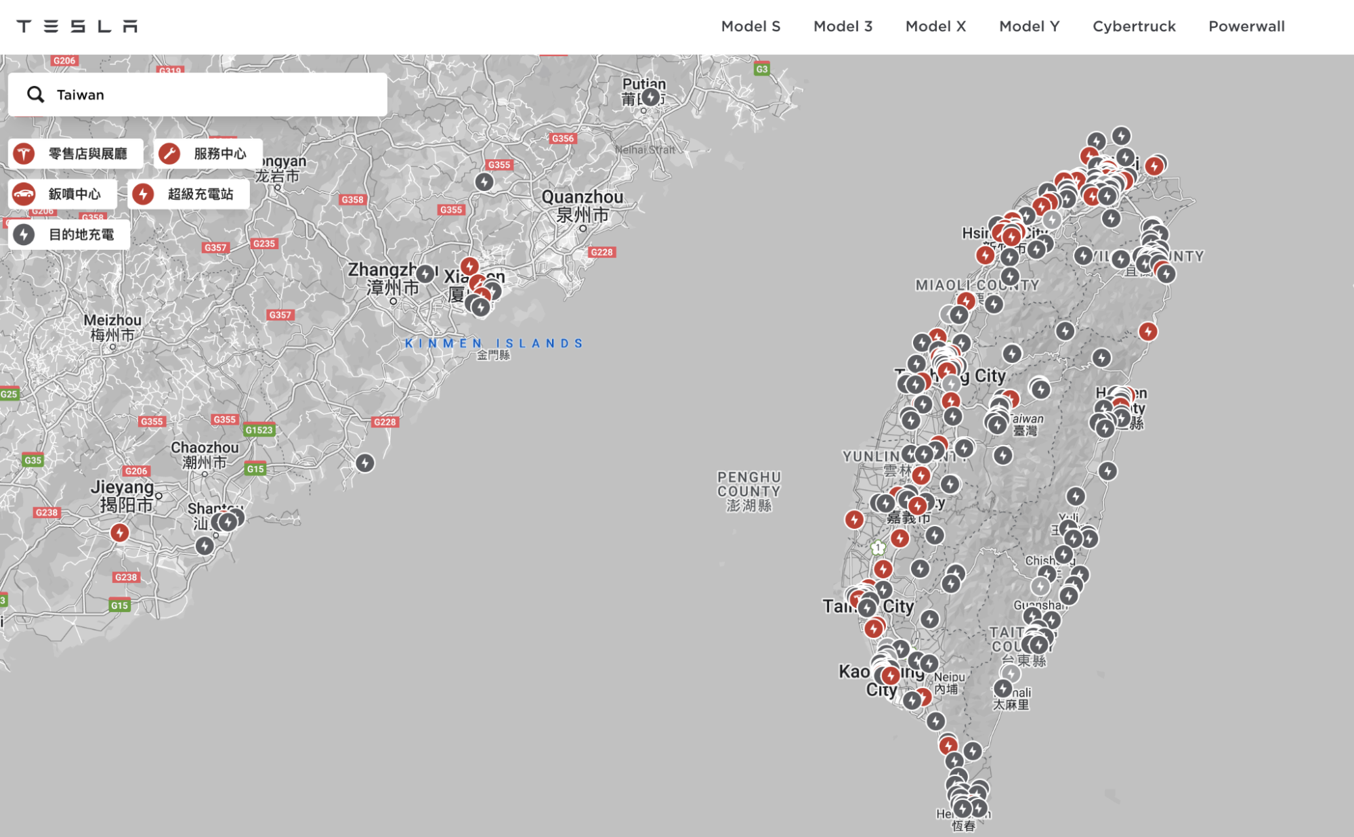Toggle the 零售店與展廳 stores filter

click(76, 154)
